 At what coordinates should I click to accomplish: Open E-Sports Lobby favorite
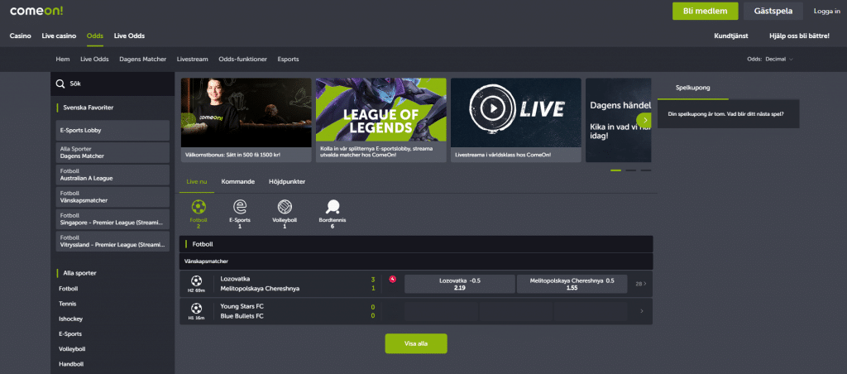[x=112, y=130]
